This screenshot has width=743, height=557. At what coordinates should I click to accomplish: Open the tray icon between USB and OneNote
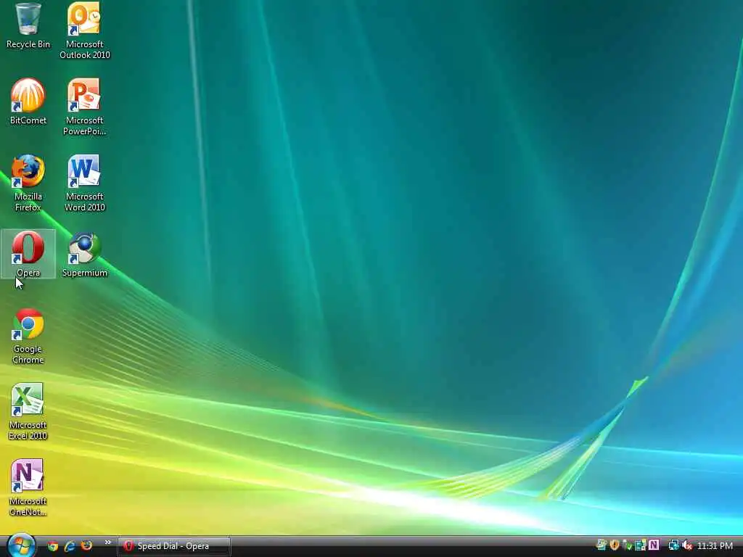641,545
